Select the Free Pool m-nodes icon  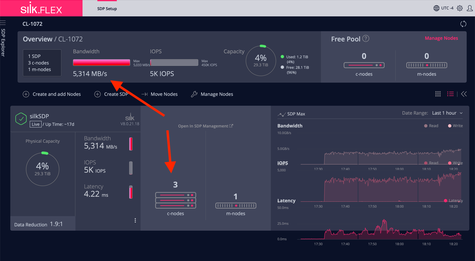click(x=427, y=65)
